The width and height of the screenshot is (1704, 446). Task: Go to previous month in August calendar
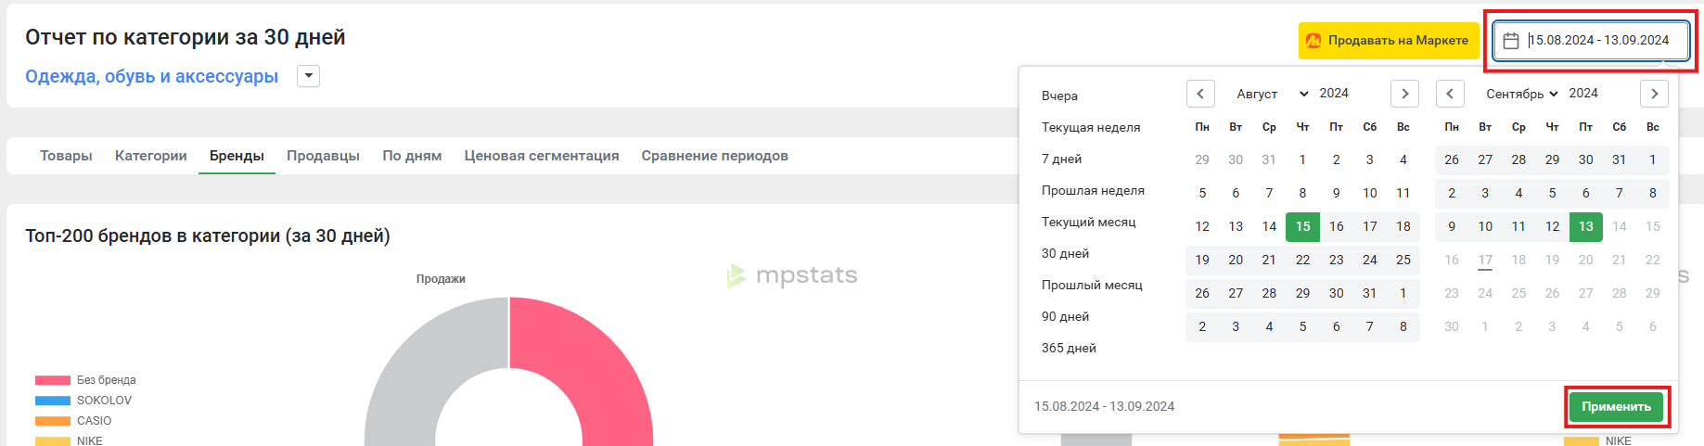click(1200, 94)
